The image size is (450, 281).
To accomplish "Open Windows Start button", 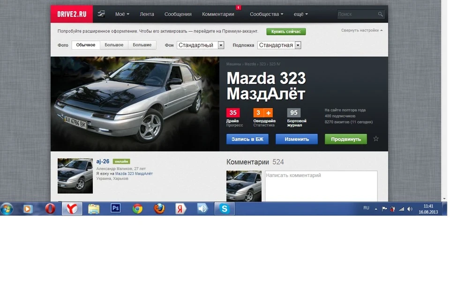I will coord(7,209).
